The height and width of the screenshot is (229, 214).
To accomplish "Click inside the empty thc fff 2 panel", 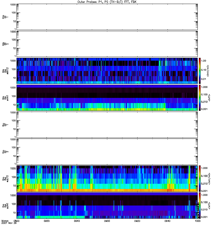I will coord(107,151).
